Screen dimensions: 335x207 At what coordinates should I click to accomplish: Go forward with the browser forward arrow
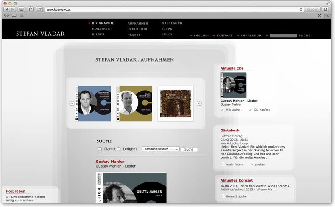point(13,9)
